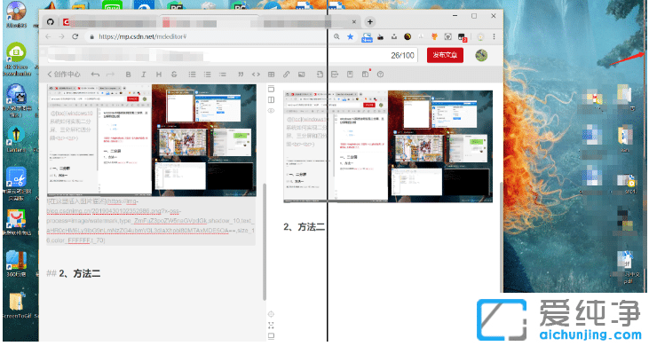Switch to the GitHub pinned tab
This screenshot has width=649, height=346.
point(50,21)
